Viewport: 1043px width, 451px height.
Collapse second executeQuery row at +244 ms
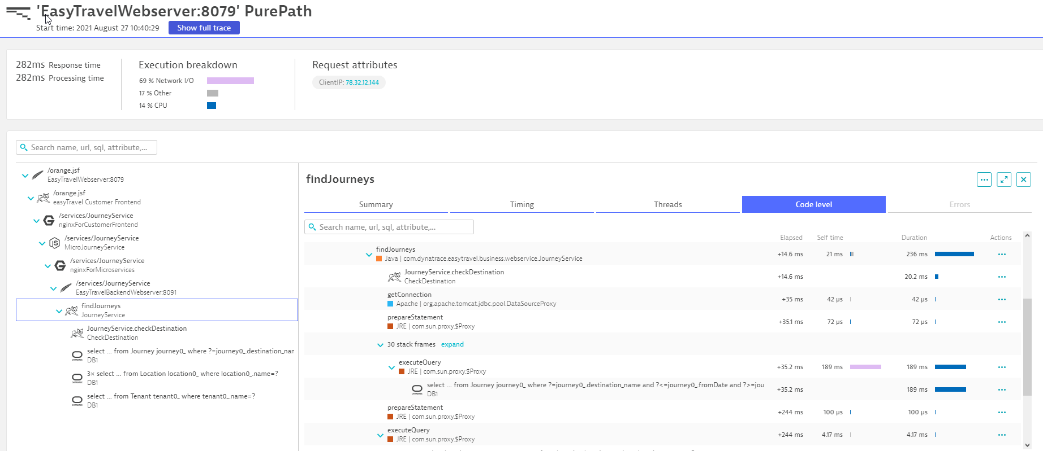click(380, 435)
